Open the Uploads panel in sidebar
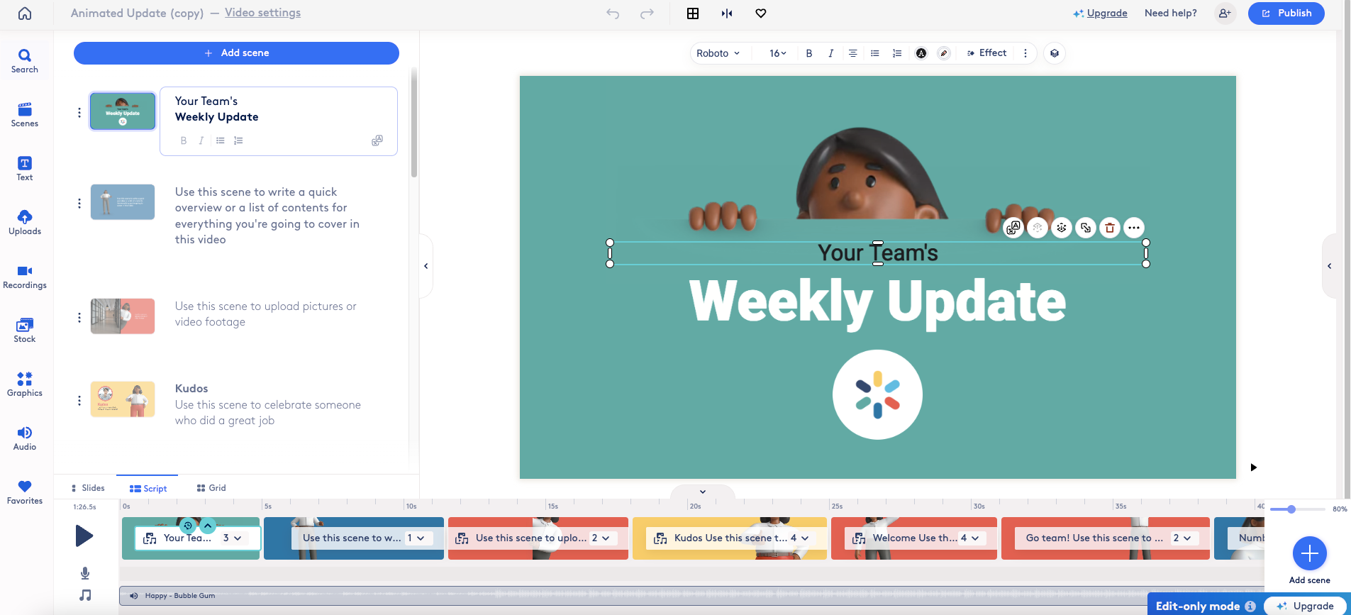 pos(25,223)
